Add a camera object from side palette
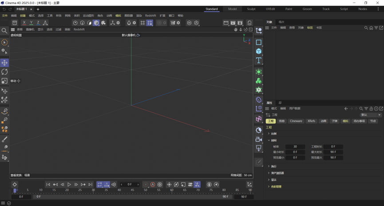 [259, 139]
